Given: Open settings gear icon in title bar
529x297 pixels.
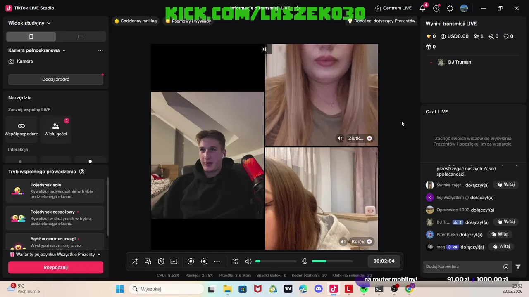Looking at the screenshot, I should (x=450, y=8).
